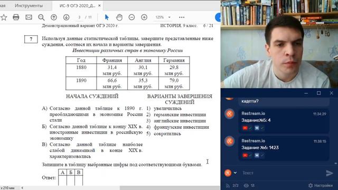This screenshot has height=190, width=338.
Task: Activate the hand pan tool
Action: click(119, 17)
